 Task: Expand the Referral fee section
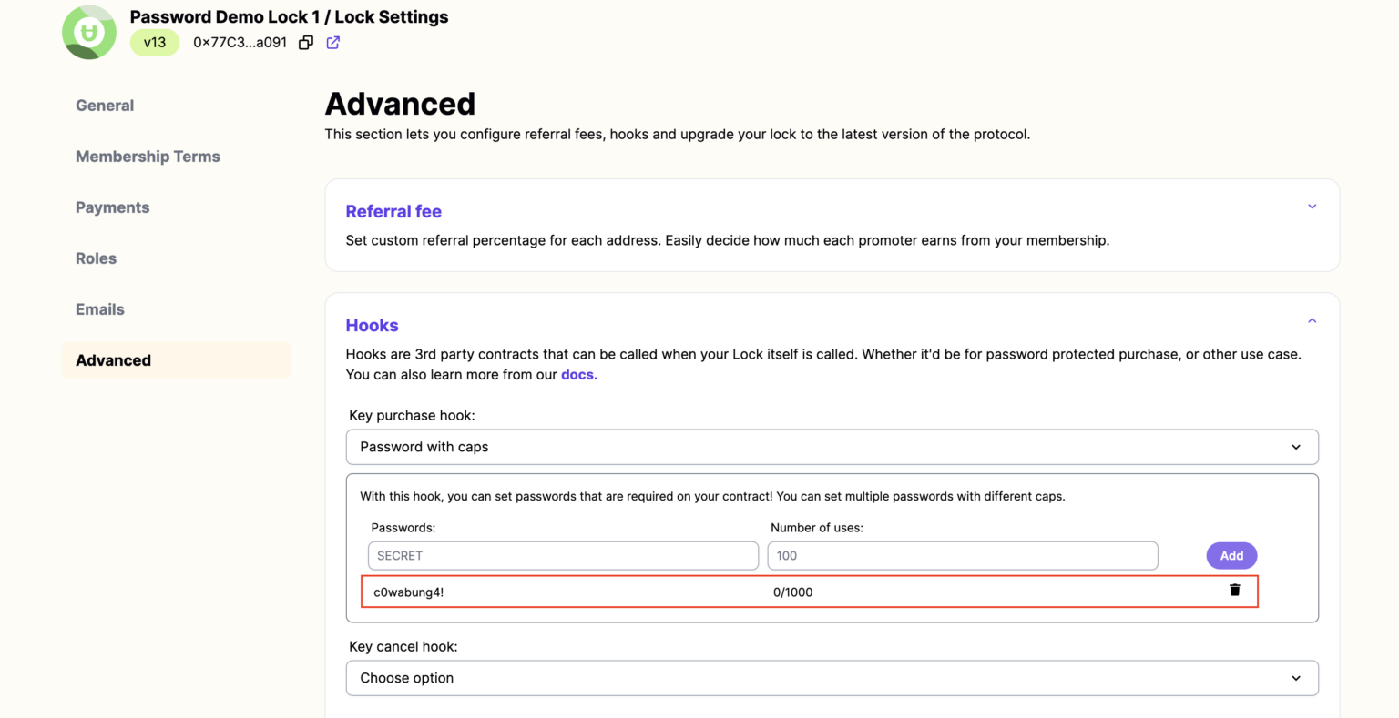point(1312,207)
